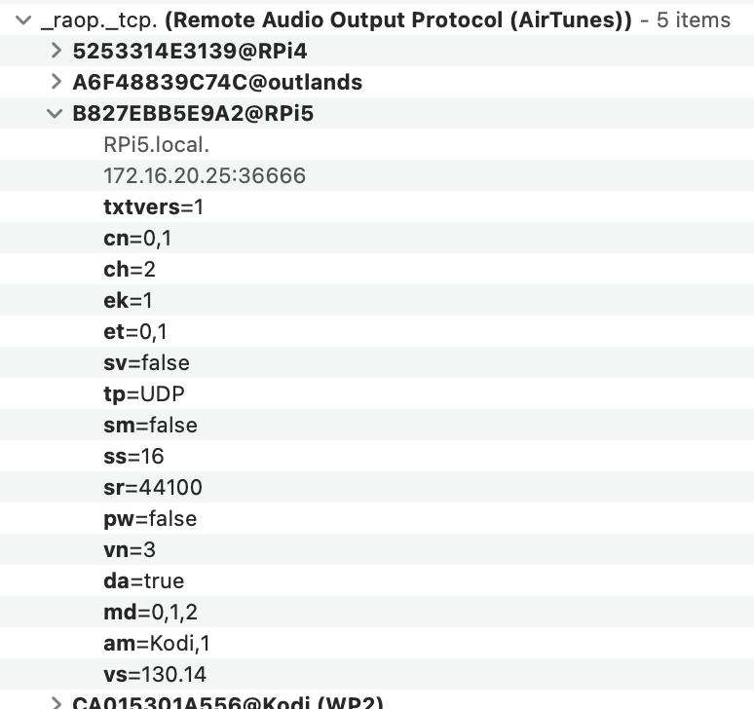Select the ch=2 record

(x=377, y=269)
